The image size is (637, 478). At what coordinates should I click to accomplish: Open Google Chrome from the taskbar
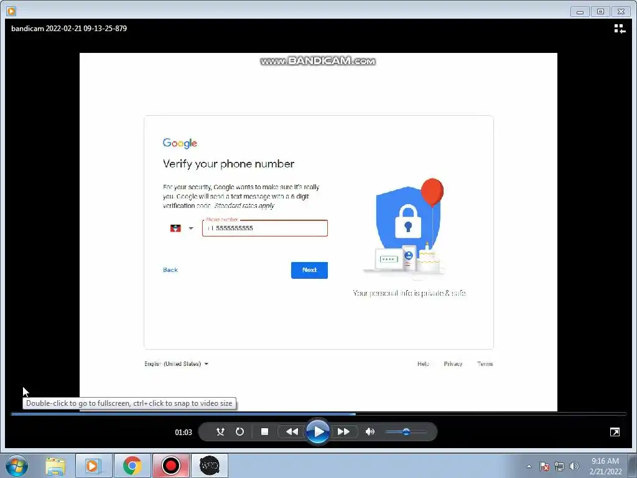[132, 466]
